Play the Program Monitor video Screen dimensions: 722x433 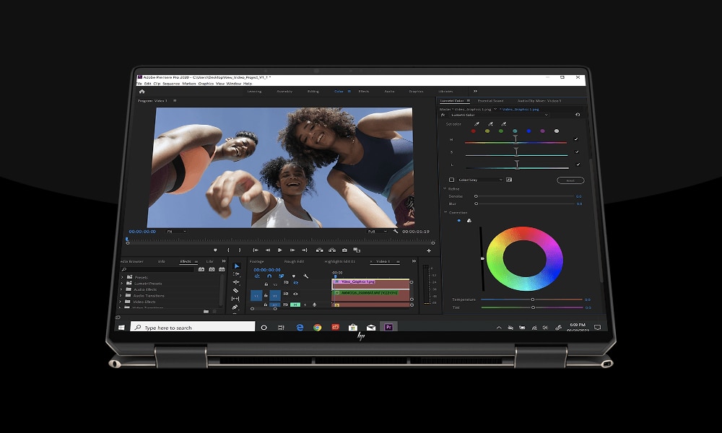280,250
